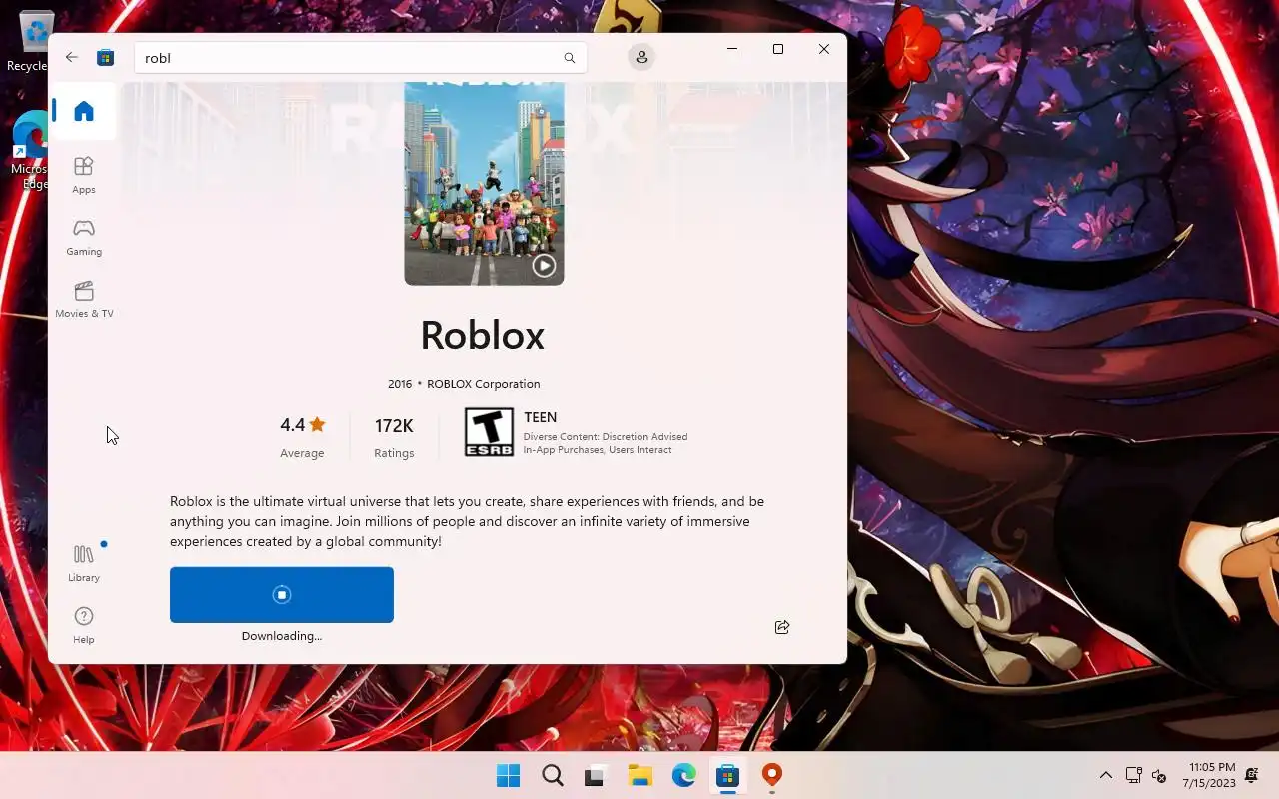
Task: Go back using the Store back arrow
Action: [x=72, y=57]
